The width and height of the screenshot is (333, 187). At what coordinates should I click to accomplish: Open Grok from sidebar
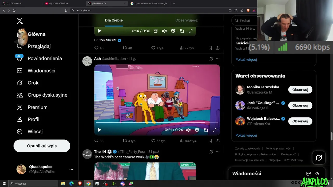tap(28, 83)
